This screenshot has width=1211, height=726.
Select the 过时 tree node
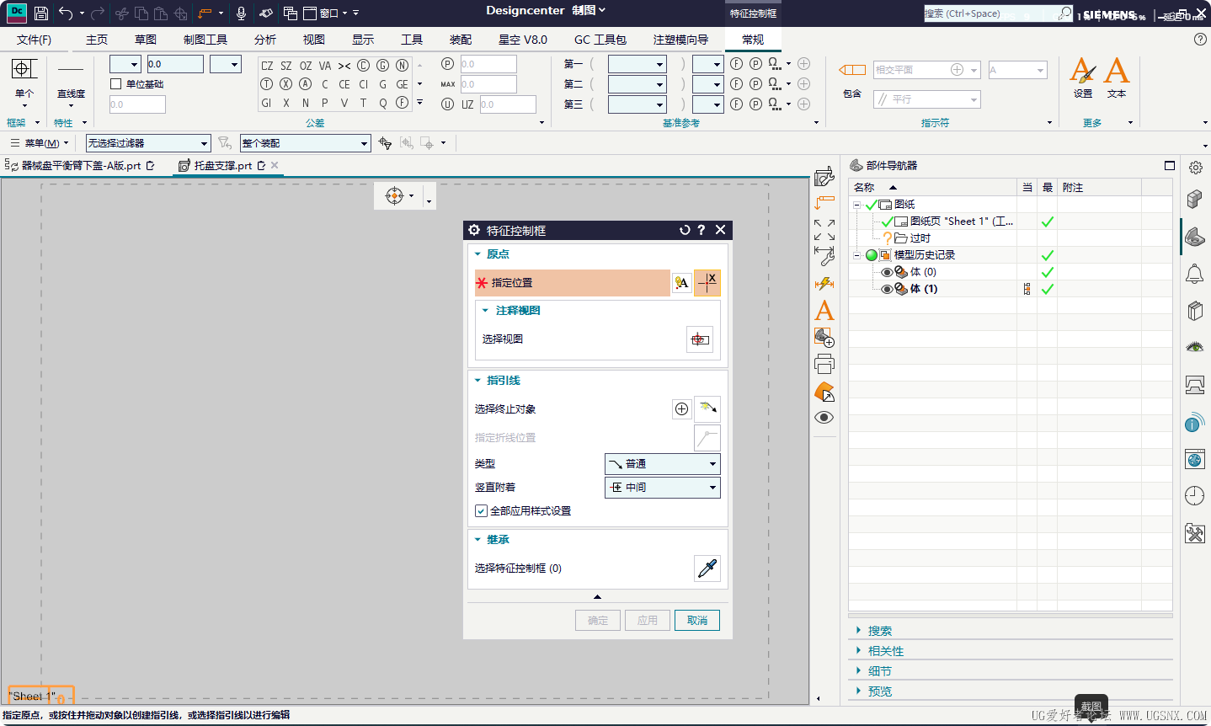tap(920, 238)
